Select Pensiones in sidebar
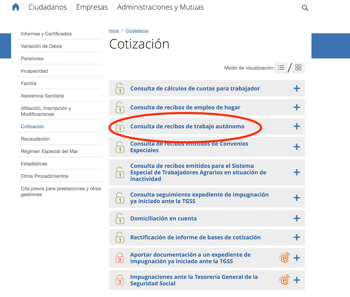350x297 pixels. pos(32,58)
